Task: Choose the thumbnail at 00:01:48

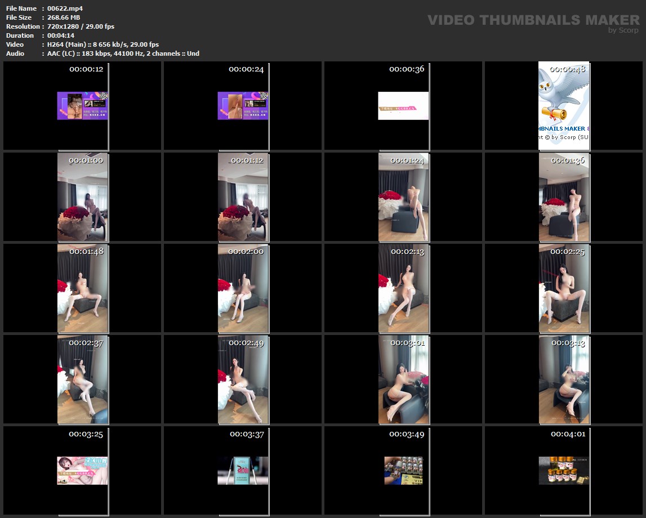Action: click(x=82, y=288)
